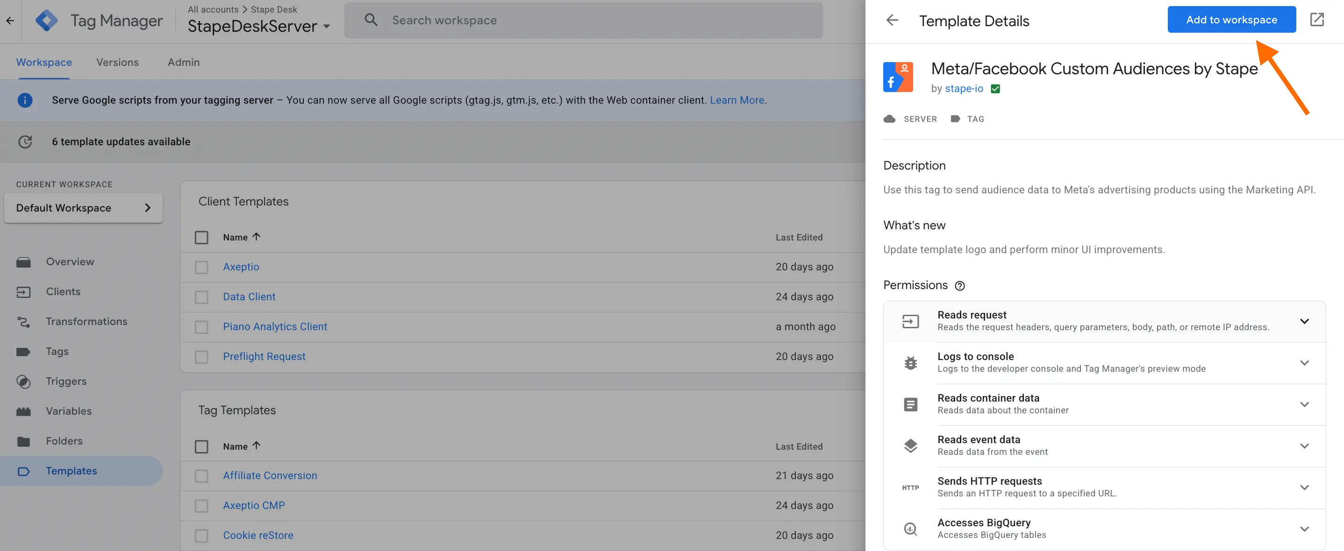Tick the Affiliate Conversion row checkbox
The width and height of the screenshot is (1344, 551).
[x=201, y=476]
